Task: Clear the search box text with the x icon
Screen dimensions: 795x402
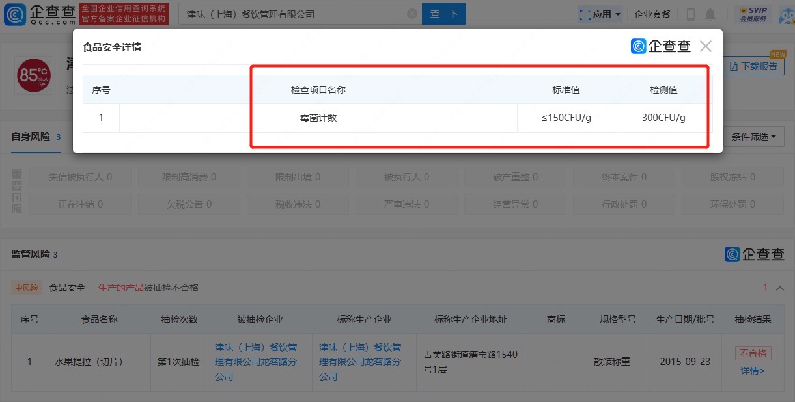Action: (x=412, y=14)
